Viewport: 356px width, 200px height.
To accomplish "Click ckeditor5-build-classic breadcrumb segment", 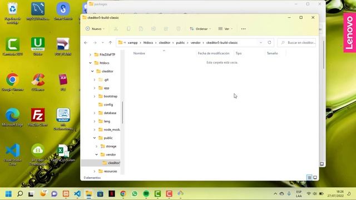I will [222, 43].
